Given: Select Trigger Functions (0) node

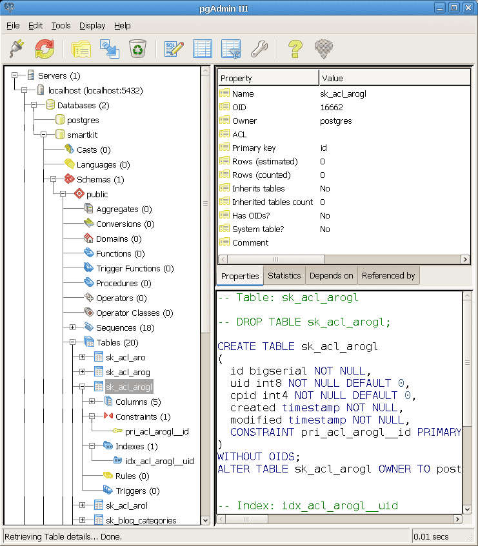Looking at the screenshot, I should pos(135,268).
